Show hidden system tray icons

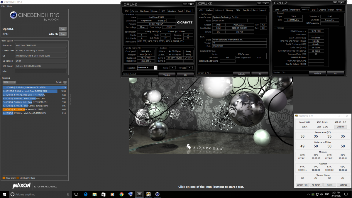(308, 194)
